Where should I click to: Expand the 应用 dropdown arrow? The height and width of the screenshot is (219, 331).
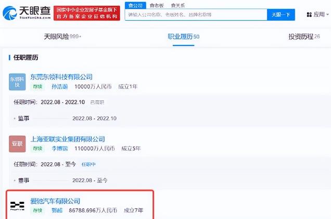click(328, 15)
